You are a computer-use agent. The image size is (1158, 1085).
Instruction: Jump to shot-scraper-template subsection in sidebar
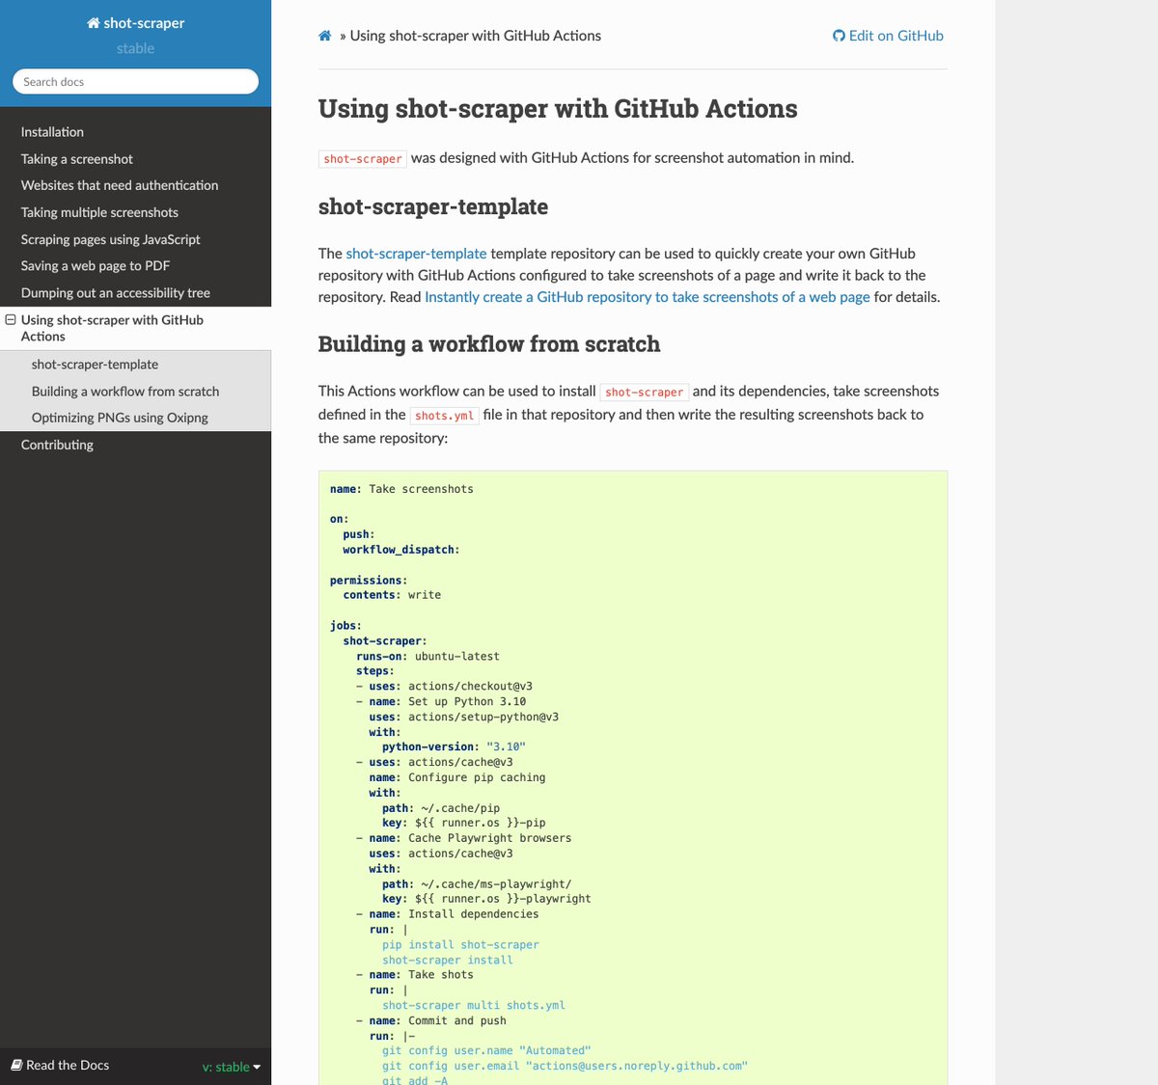click(95, 365)
